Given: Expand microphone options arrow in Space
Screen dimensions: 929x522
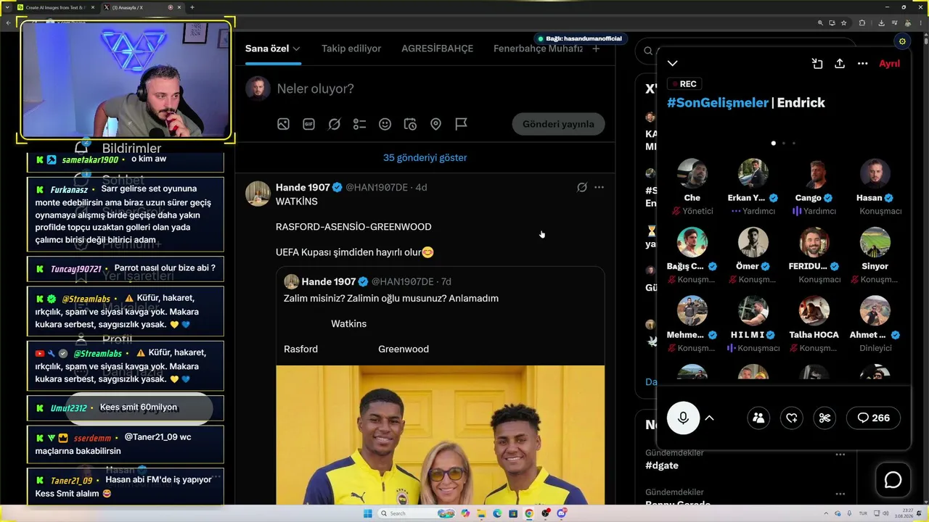Looking at the screenshot, I should click(x=710, y=418).
